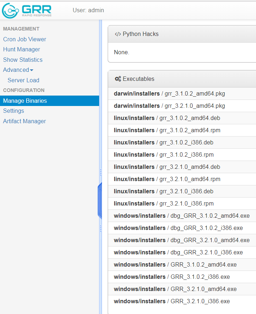
Task: Choose dbg_GRR_3.2.1.0_i386.exe entry
Action: pos(182,253)
